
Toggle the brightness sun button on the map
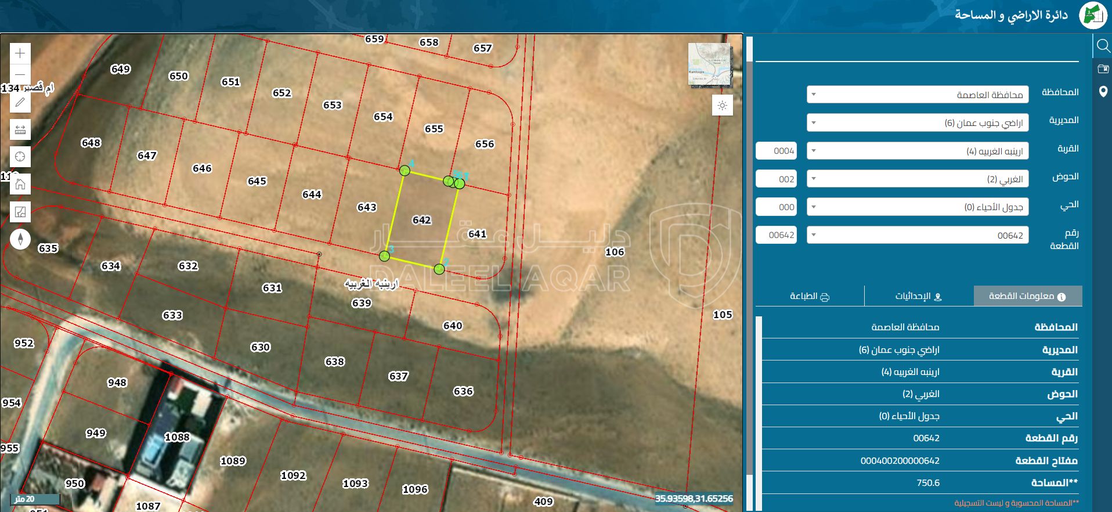tap(723, 106)
